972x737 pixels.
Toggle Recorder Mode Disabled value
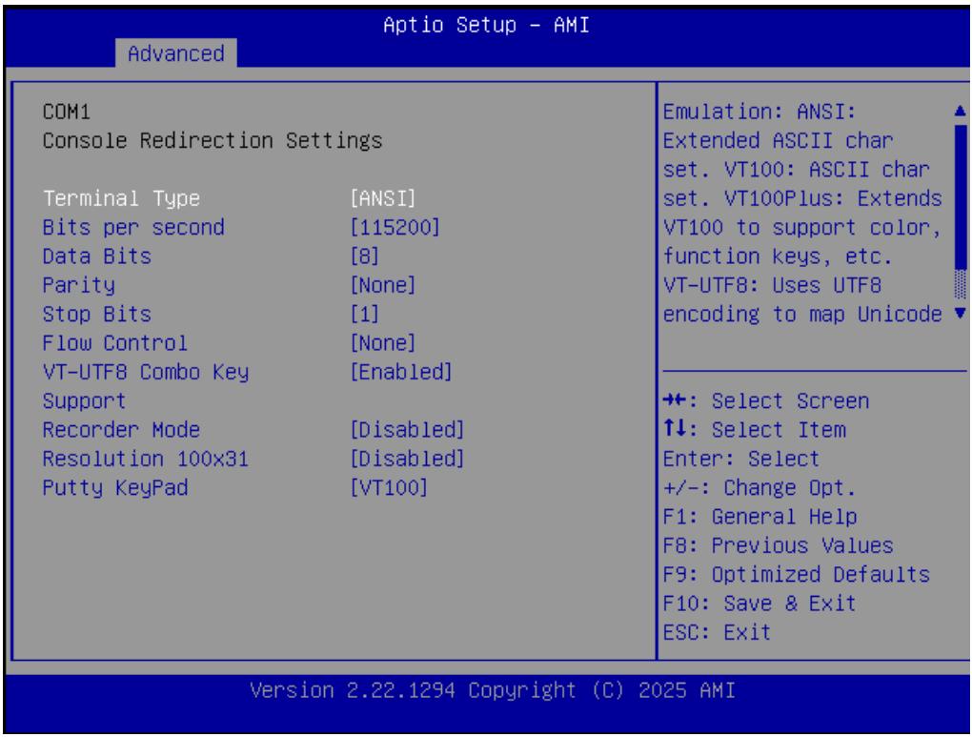[x=407, y=429]
